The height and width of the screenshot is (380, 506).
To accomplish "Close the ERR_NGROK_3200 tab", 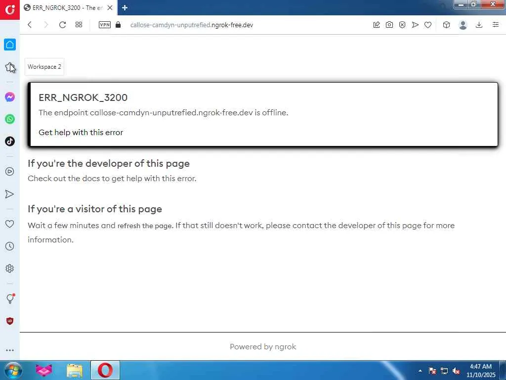I will coord(110,8).
